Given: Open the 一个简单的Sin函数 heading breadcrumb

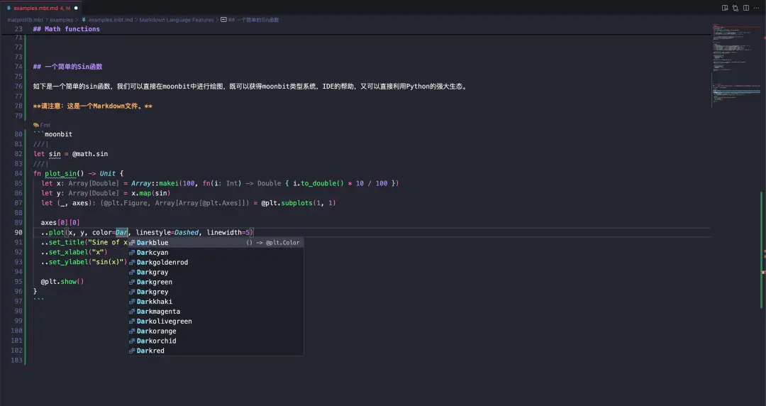Looking at the screenshot, I should click(x=253, y=20).
